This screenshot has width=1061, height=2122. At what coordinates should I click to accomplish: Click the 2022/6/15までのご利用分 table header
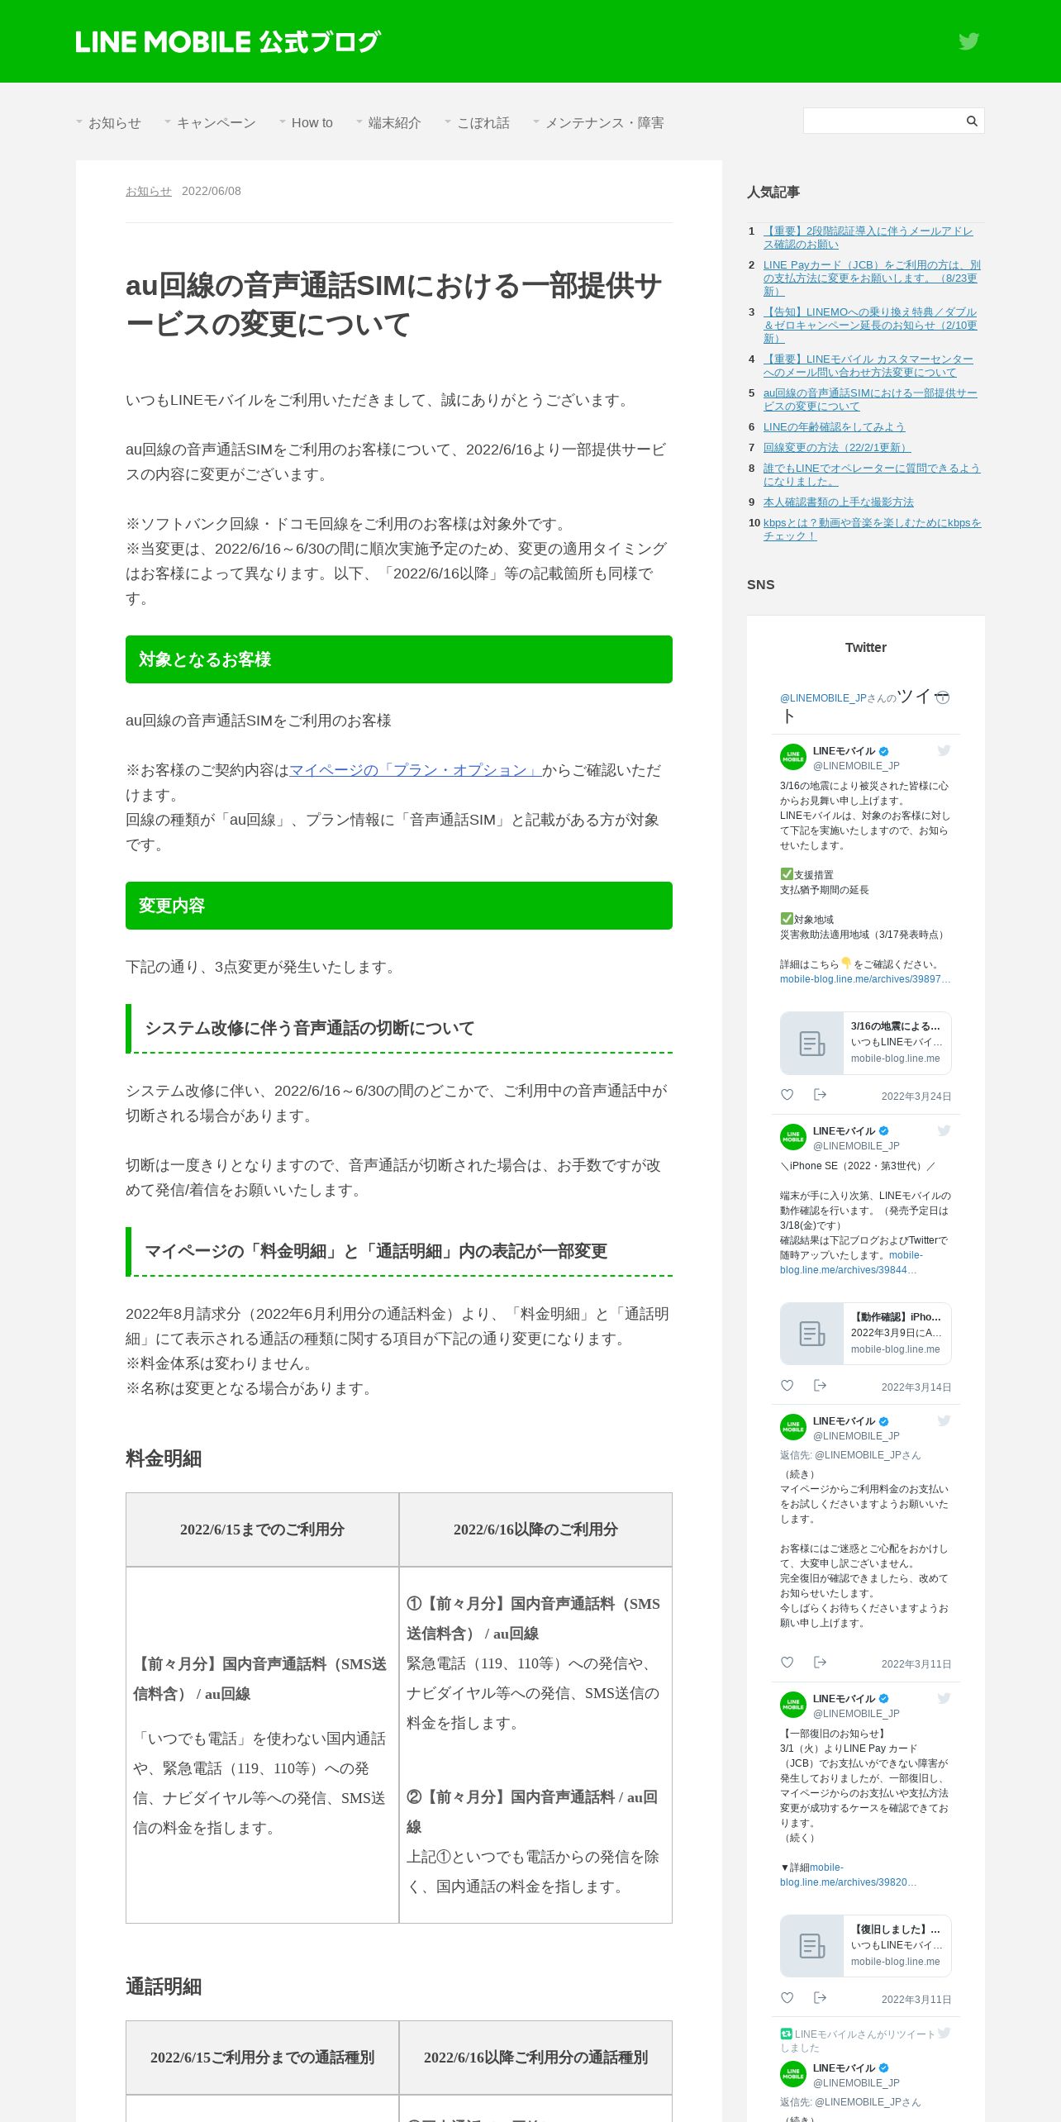tap(262, 1530)
